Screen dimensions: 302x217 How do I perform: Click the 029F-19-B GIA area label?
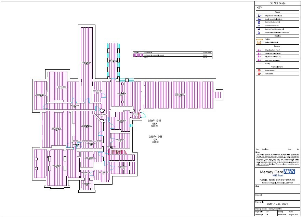point(156,139)
